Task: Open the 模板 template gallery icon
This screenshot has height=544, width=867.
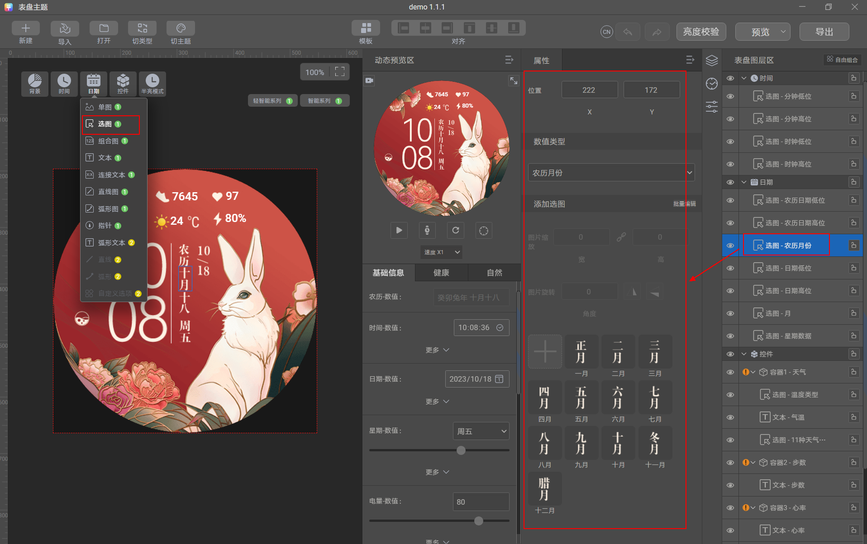Action: click(x=366, y=28)
